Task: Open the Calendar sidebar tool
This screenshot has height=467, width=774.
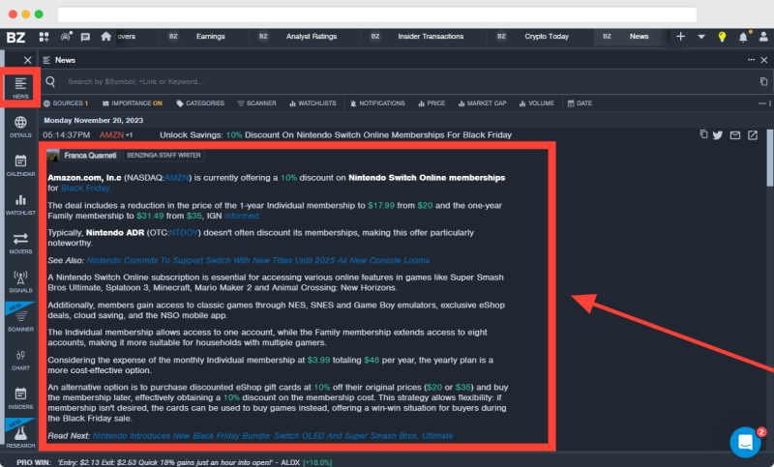Action: [x=20, y=165]
